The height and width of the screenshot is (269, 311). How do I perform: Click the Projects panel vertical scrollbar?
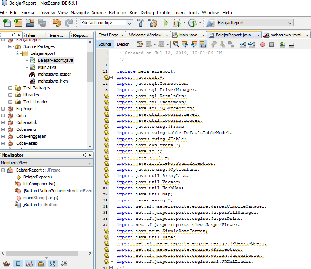(x=90, y=67)
